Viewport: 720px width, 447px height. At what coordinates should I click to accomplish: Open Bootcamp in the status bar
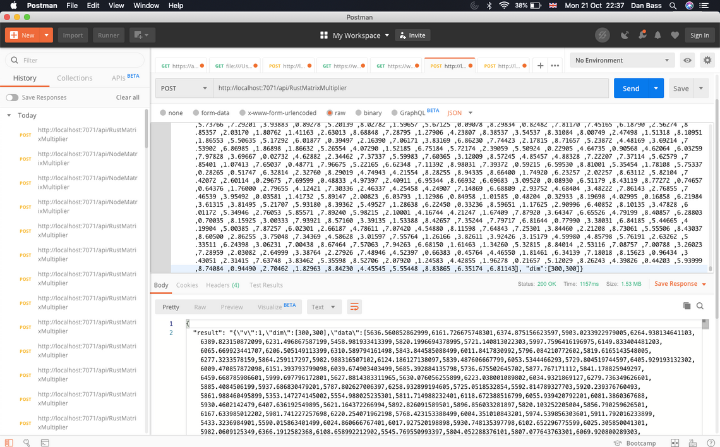tap(635, 443)
